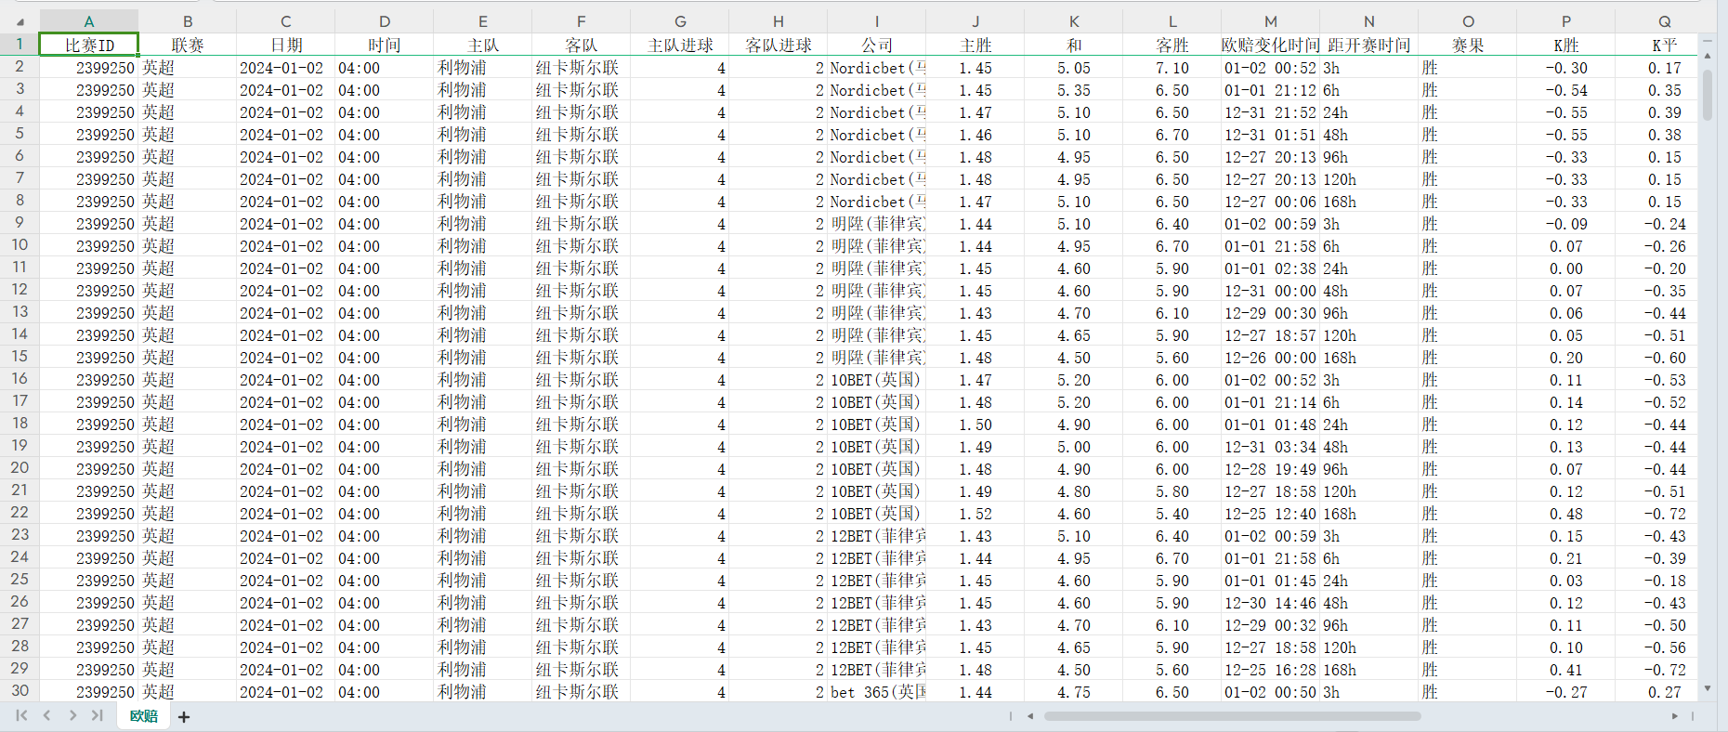Select the 主胜 header cell
The width and height of the screenshot is (1728, 732).
coord(975,45)
